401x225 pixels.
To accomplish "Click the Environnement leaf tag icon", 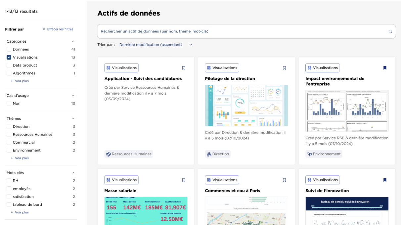I will (310, 154).
